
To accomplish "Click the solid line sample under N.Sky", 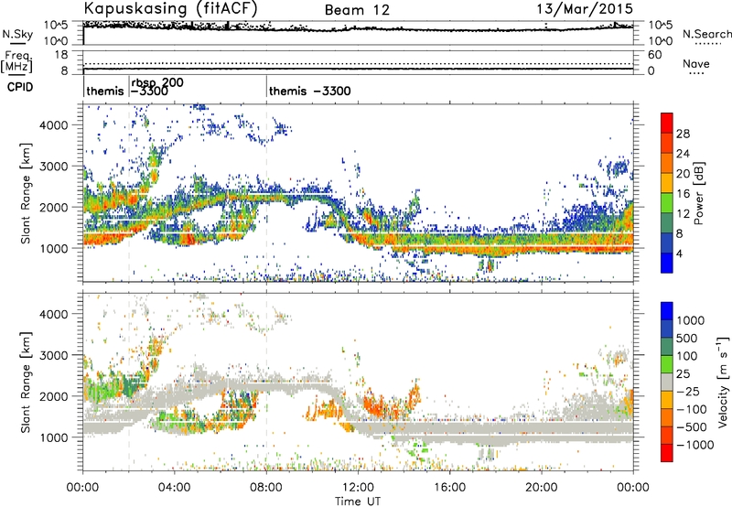I will [x=17, y=43].
